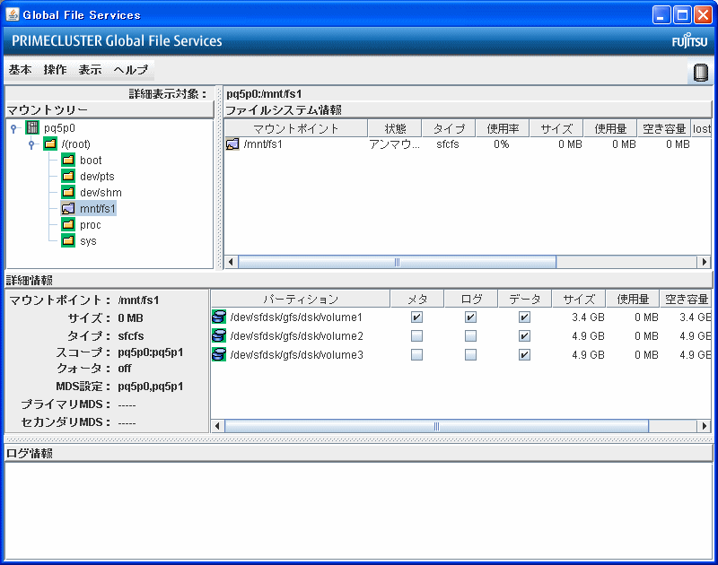Click filesystem table scroll right arrow
This screenshot has height=565, width=718.
pyautogui.click(x=704, y=262)
